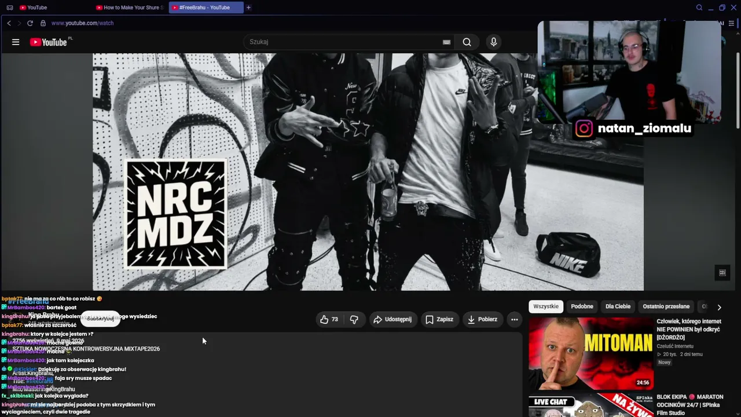Switch to How to Make Your Shure tab

[130, 8]
